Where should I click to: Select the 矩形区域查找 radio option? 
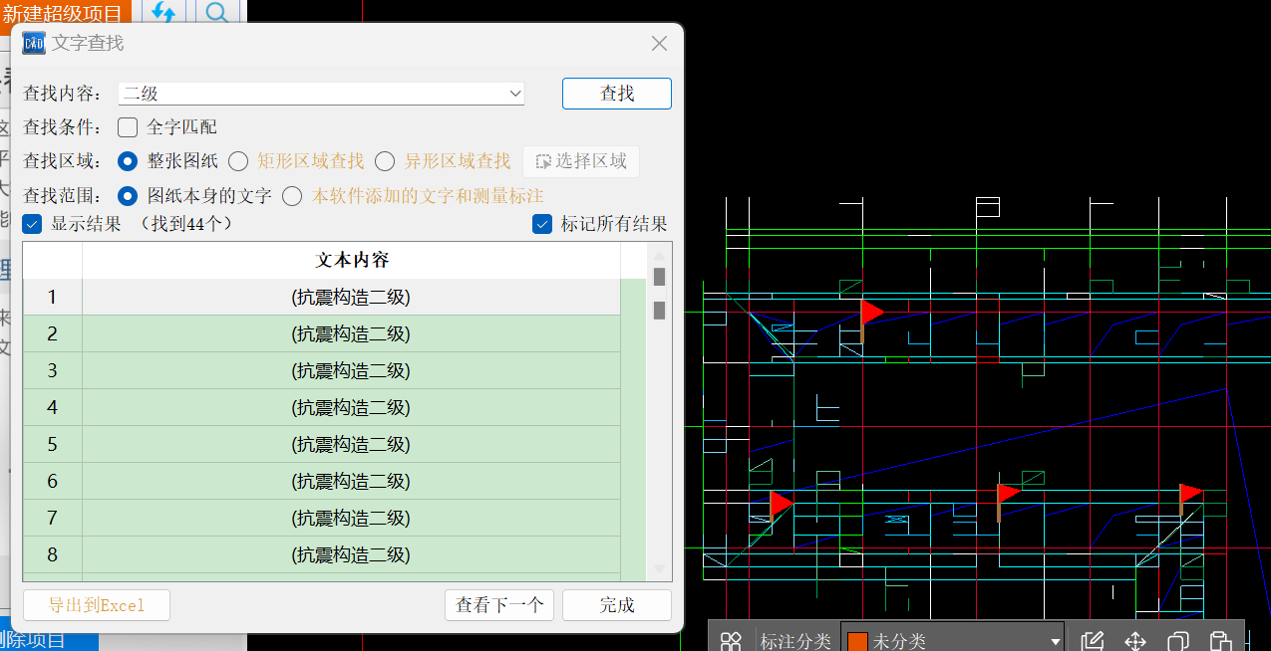pyautogui.click(x=238, y=161)
